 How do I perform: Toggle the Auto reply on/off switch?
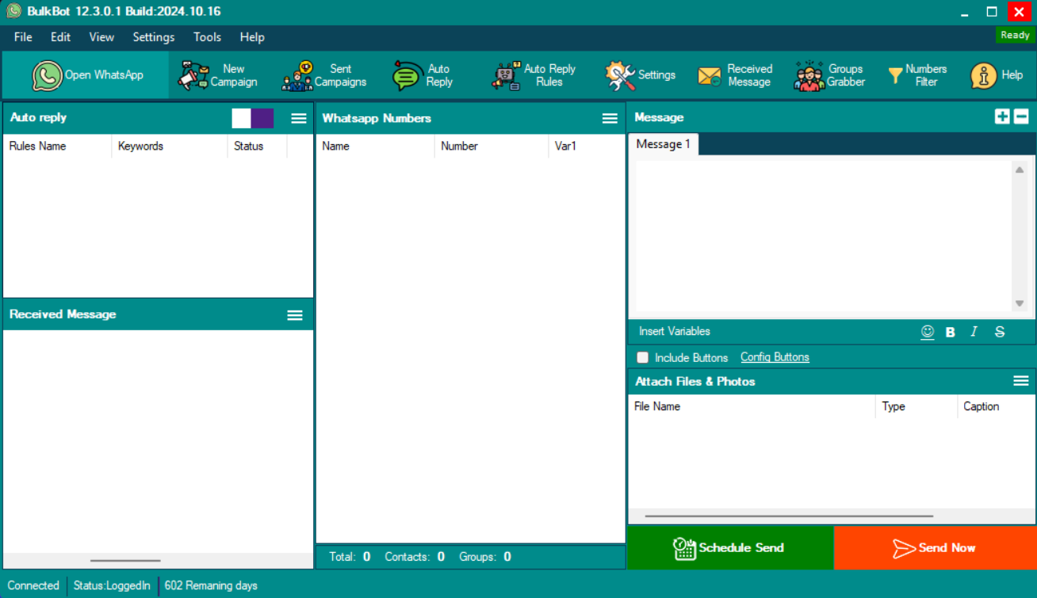(253, 118)
